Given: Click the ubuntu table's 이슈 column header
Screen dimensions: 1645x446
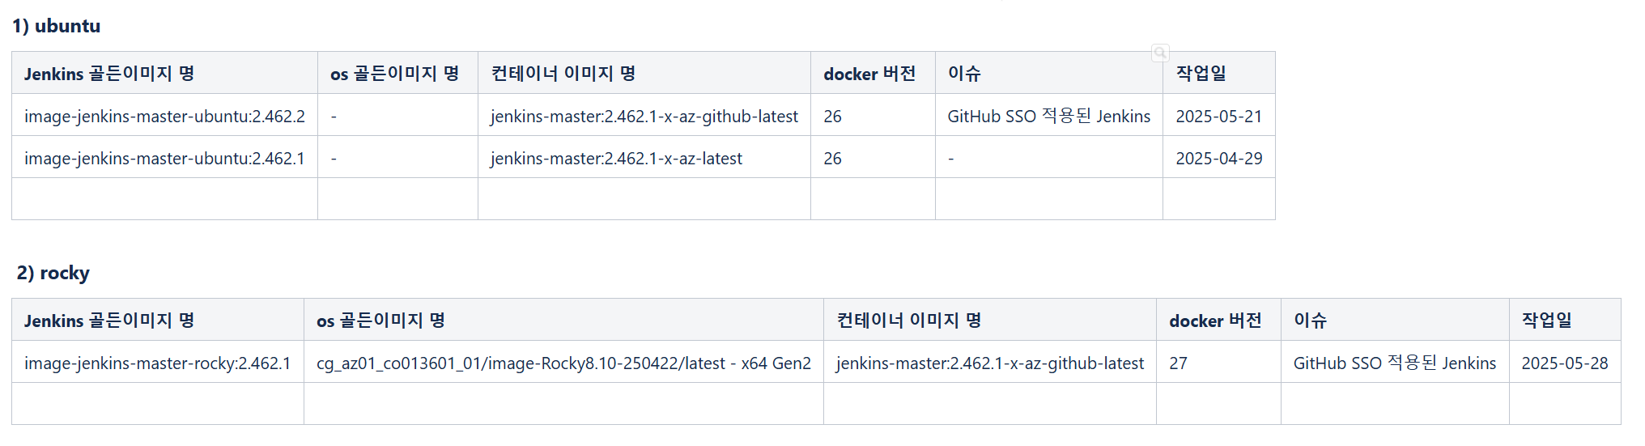Looking at the screenshot, I should click(x=1049, y=73).
